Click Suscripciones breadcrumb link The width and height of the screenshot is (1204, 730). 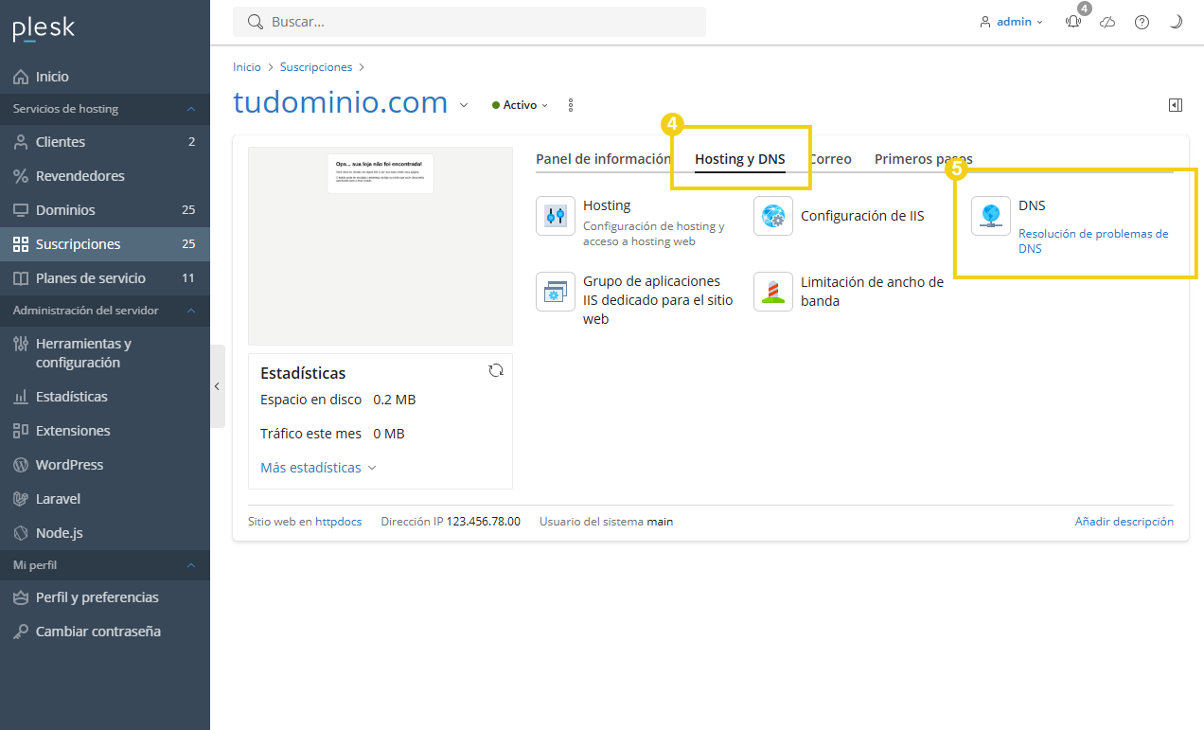tap(316, 67)
